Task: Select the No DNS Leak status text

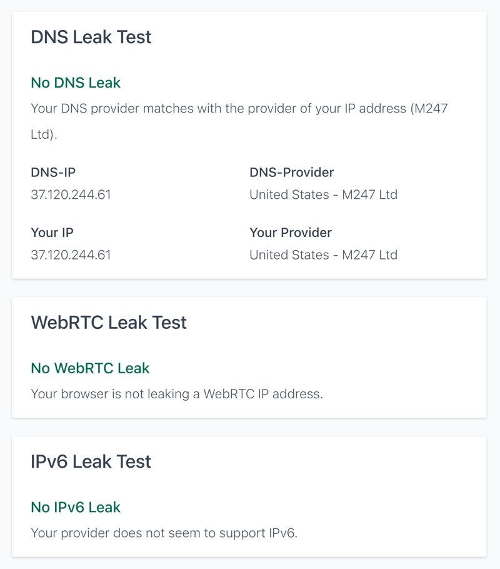Action: [x=76, y=83]
